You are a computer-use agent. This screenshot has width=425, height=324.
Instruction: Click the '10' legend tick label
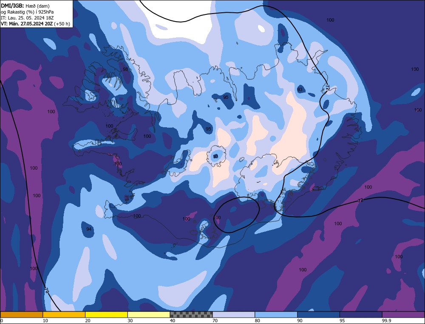click(45, 321)
